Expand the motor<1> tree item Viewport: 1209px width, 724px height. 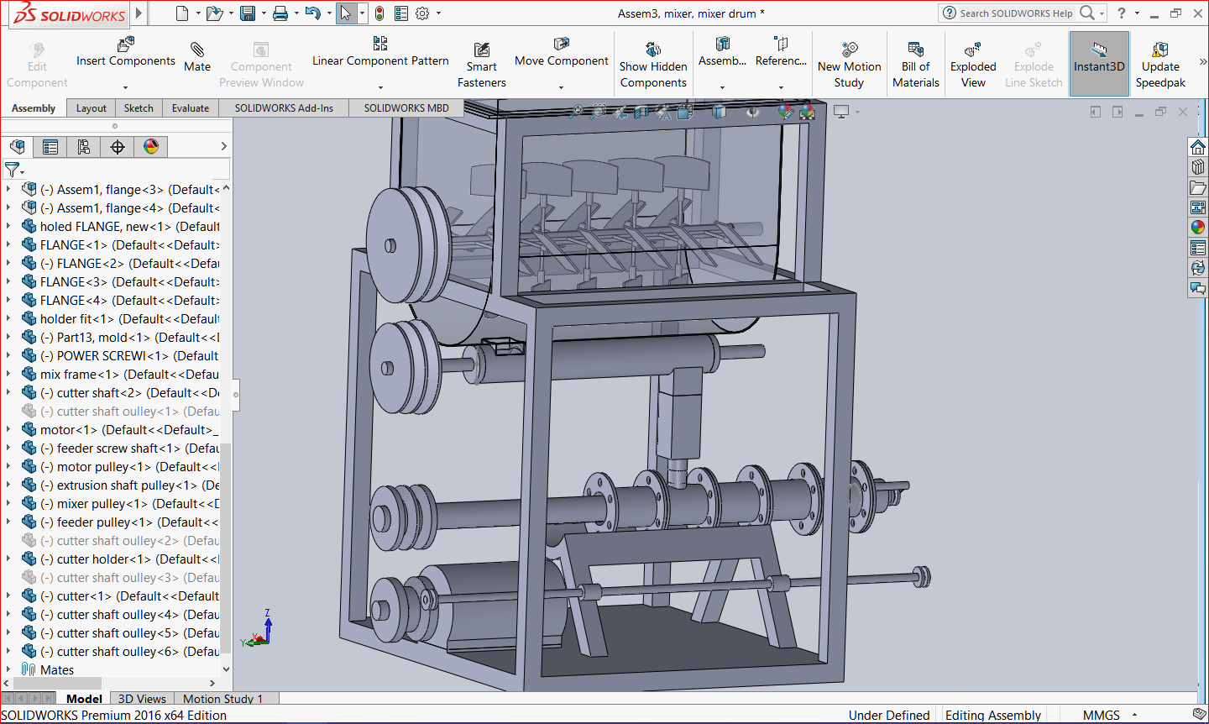coord(8,429)
